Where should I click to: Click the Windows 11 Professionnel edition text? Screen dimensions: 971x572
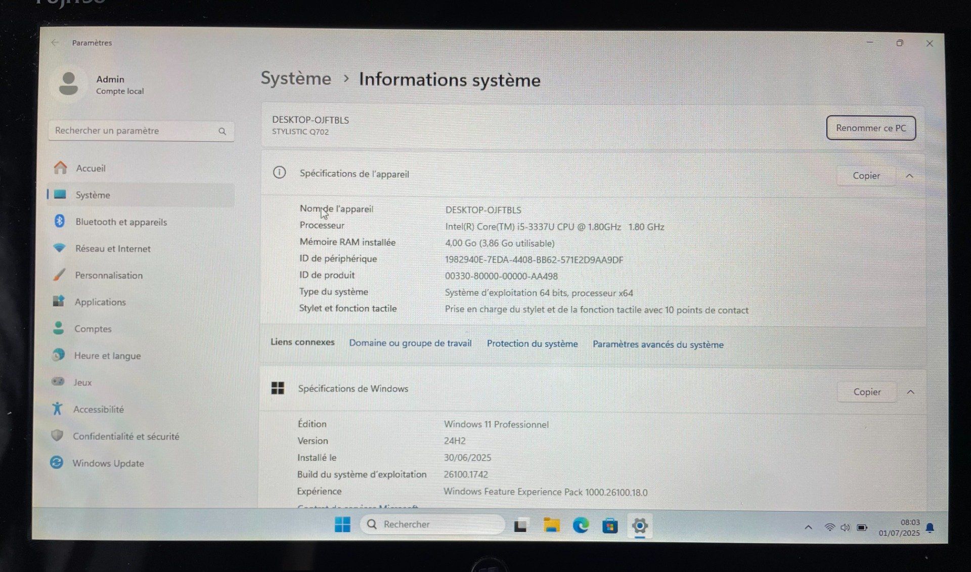point(496,424)
